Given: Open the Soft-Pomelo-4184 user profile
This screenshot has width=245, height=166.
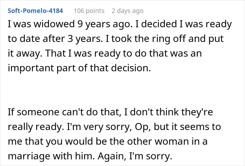Looking at the screenshot, I should 35,11.
